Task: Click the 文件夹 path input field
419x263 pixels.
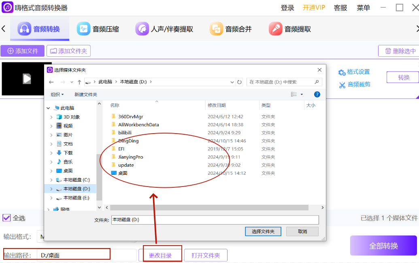Action: coord(215,220)
